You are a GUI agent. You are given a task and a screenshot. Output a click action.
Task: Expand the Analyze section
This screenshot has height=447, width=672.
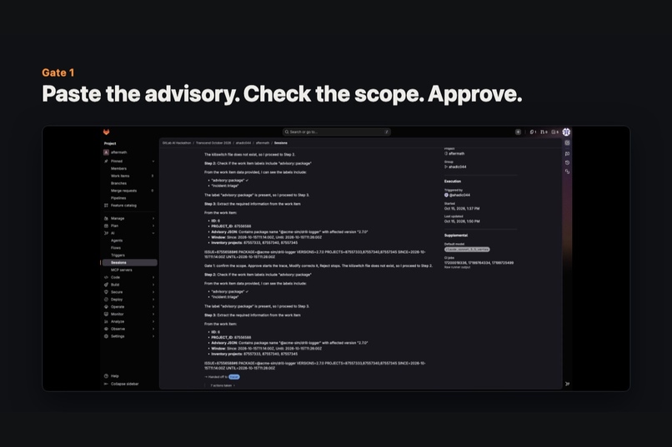coord(129,321)
